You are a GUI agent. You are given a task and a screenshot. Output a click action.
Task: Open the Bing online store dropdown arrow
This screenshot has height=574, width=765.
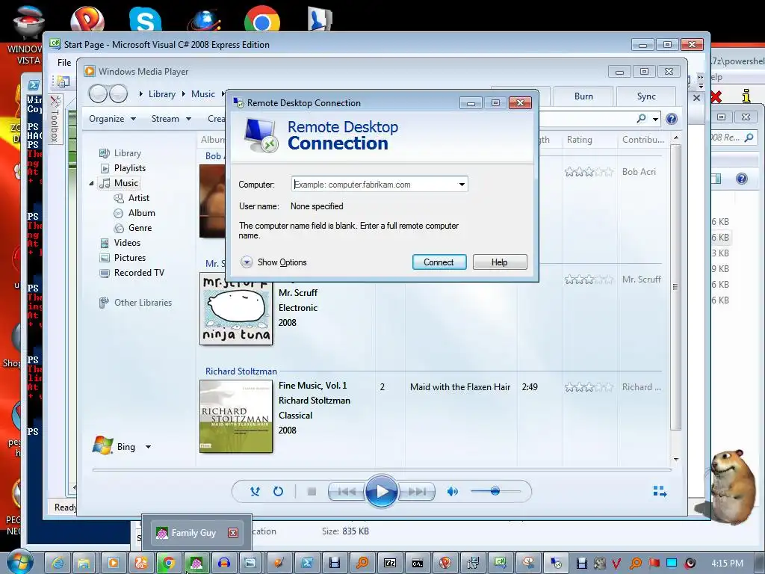pyautogui.click(x=149, y=447)
